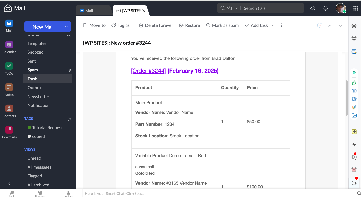Collapse the left sidebar with chevron
The image size is (361, 197).
(x=9, y=184)
